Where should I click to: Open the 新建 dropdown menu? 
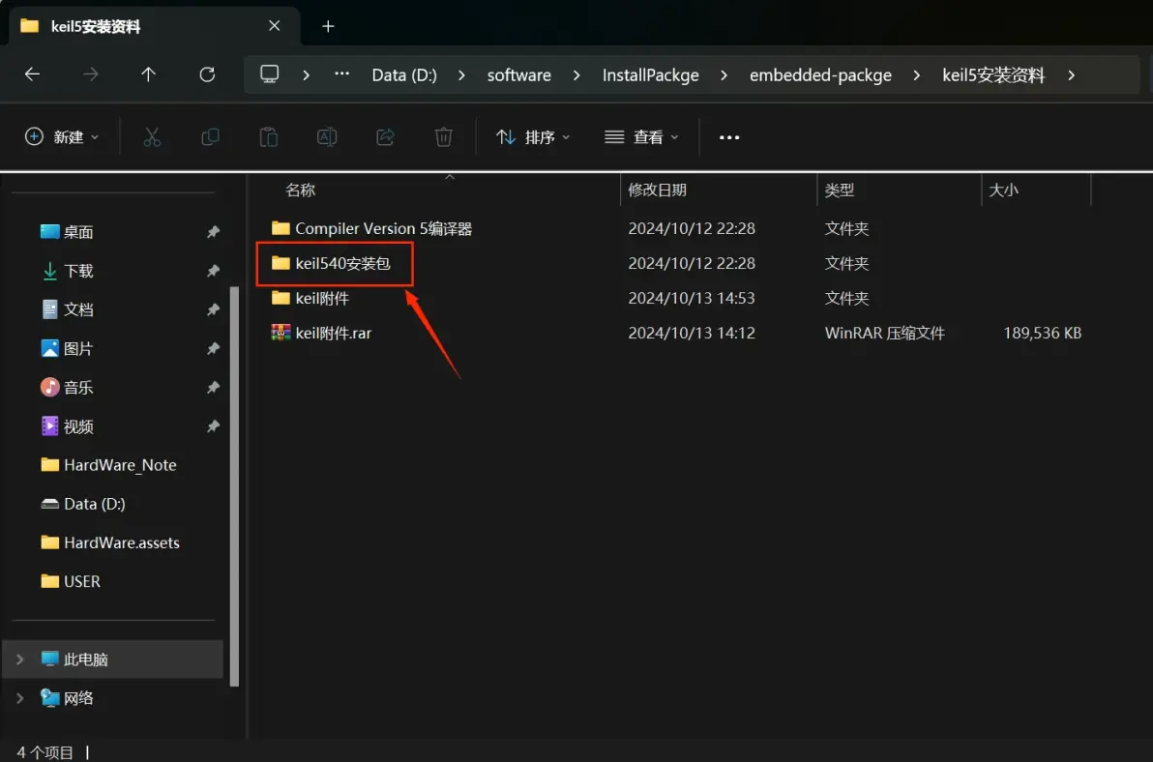[62, 137]
